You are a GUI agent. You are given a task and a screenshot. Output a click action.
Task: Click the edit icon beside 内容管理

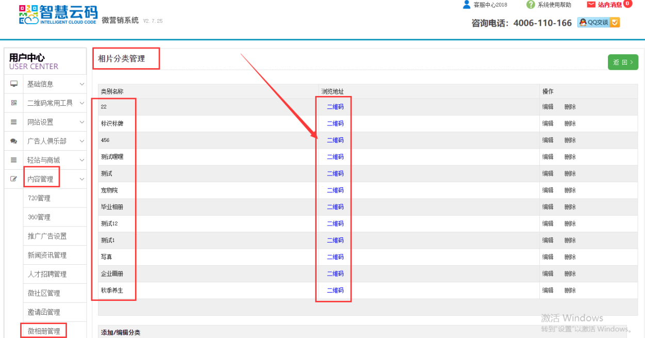point(14,179)
